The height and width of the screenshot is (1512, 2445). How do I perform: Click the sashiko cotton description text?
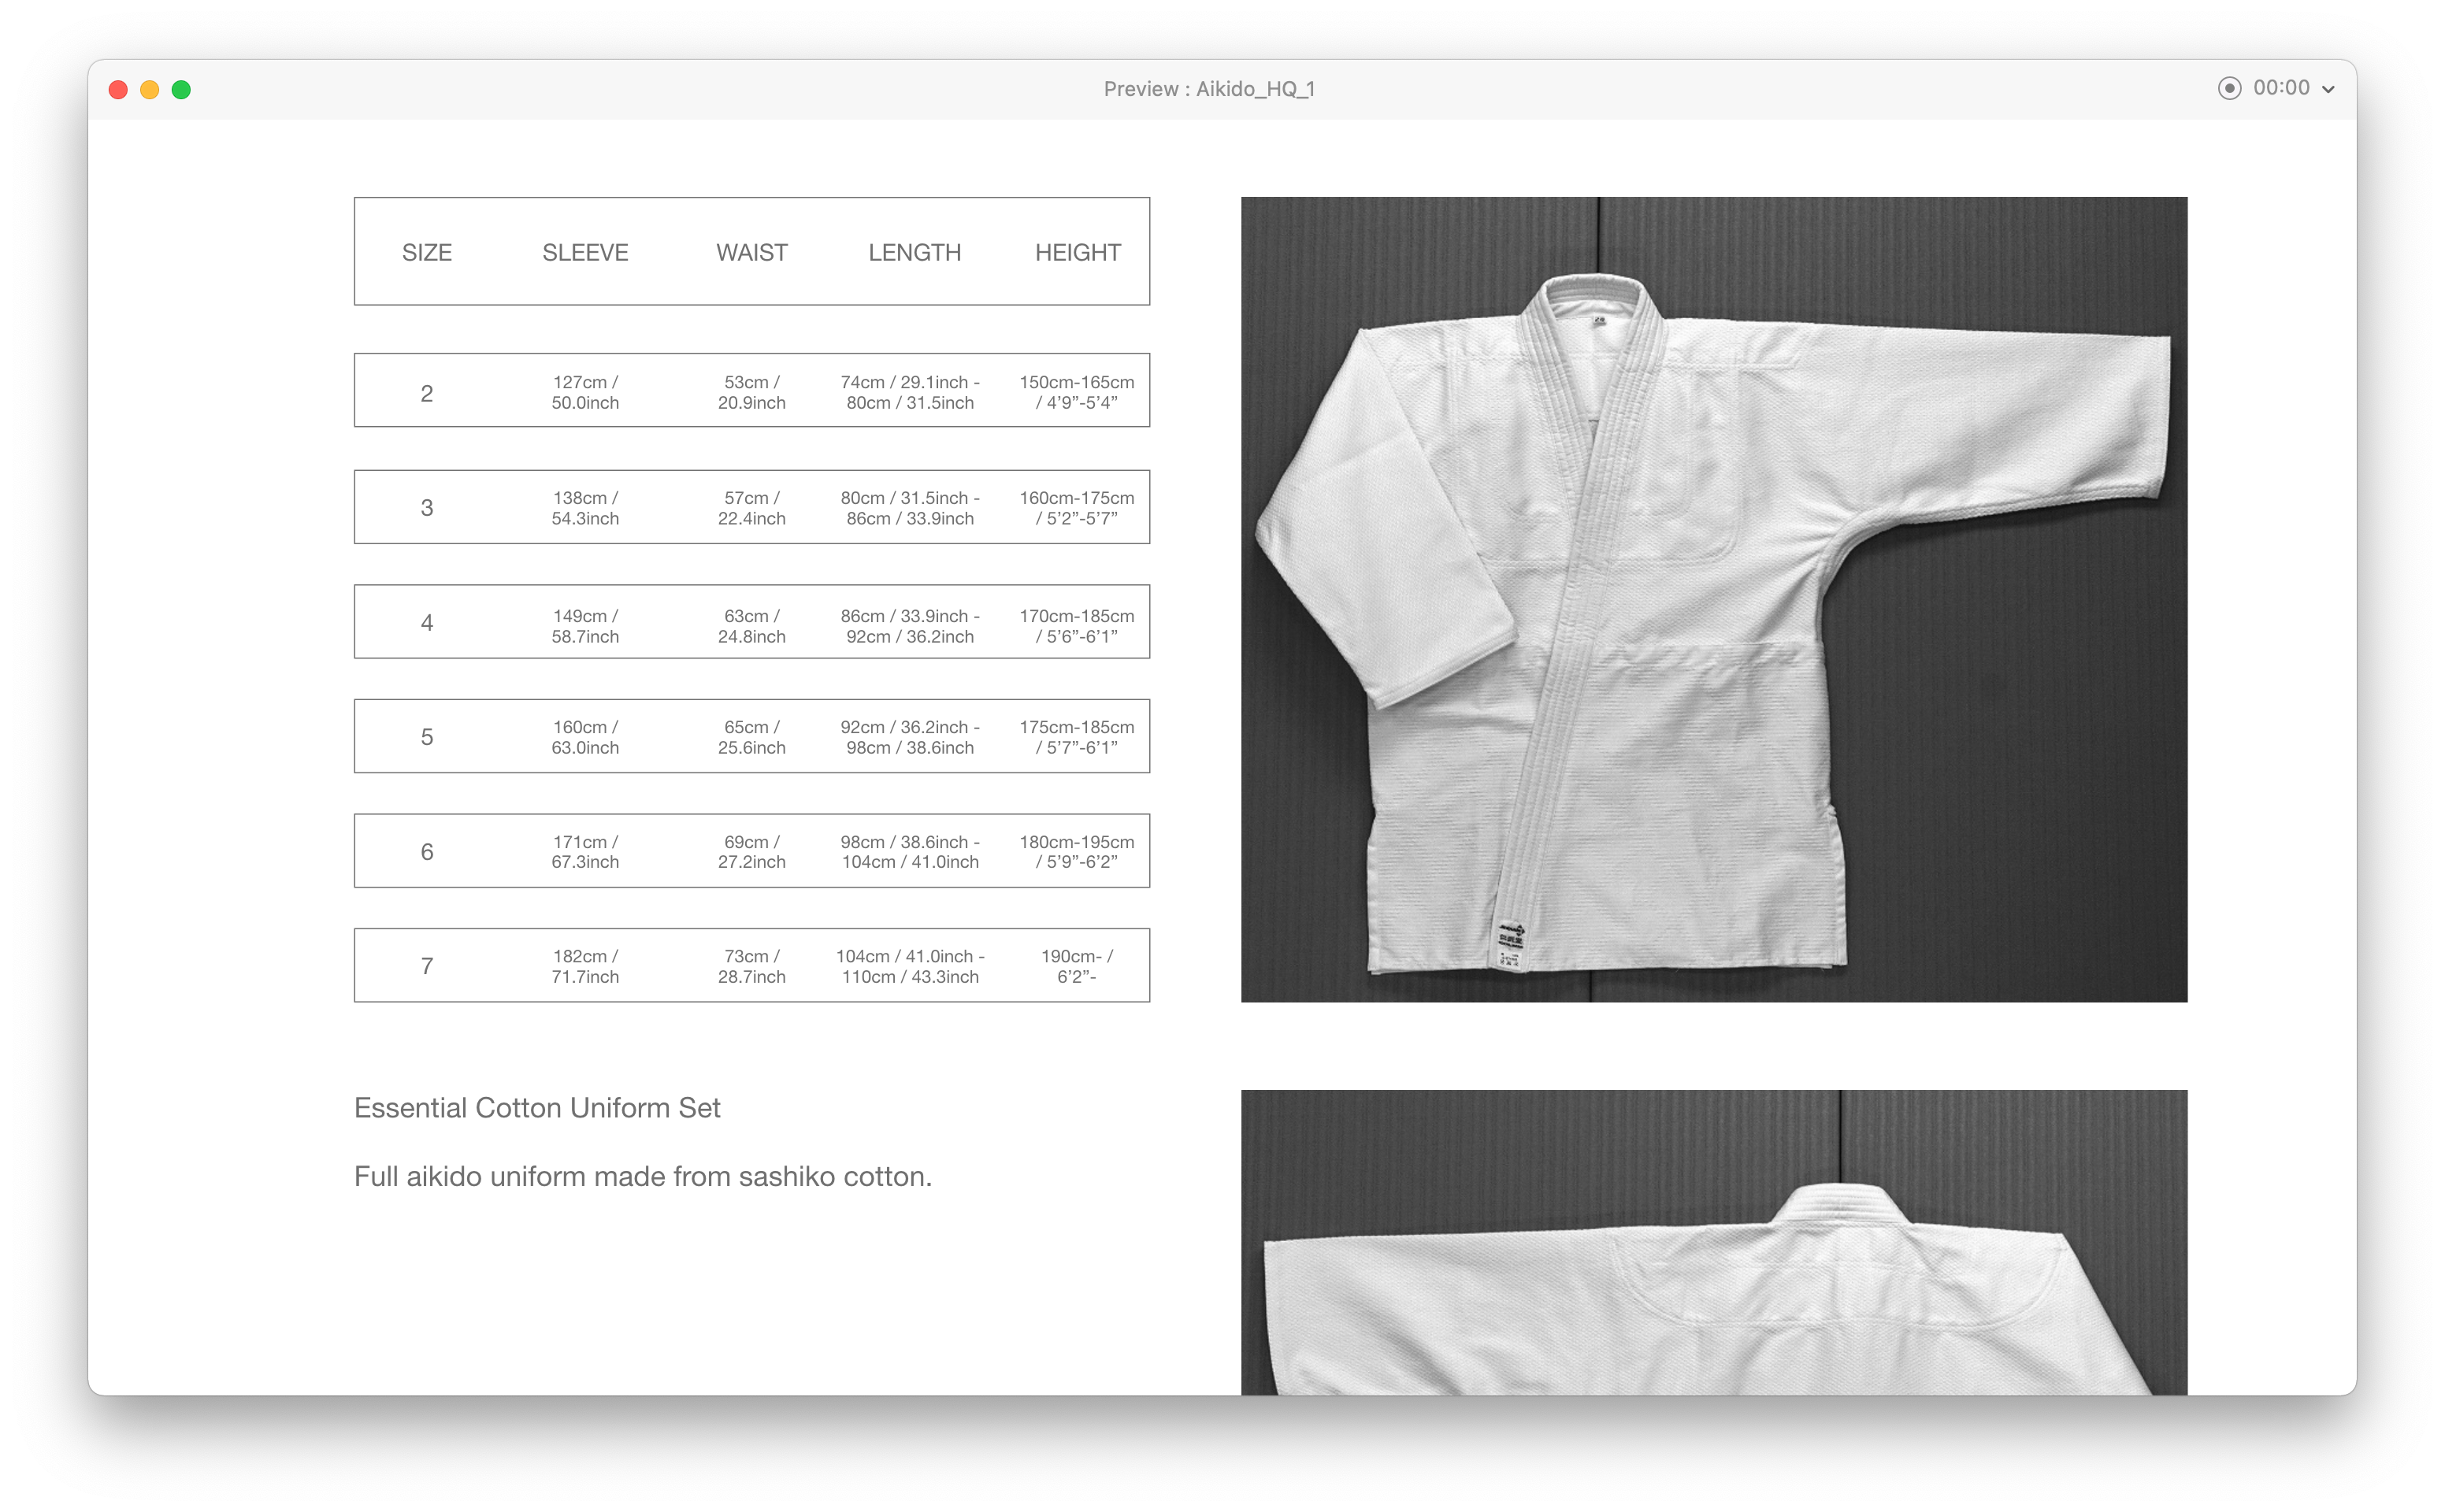click(x=643, y=1177)
